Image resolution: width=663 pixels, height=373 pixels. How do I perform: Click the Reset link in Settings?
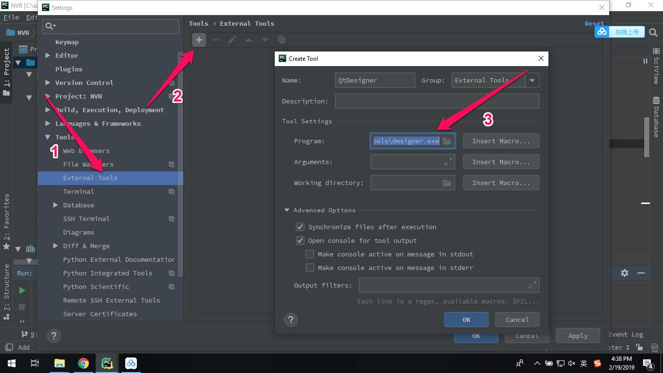click(x=594, y=23)
